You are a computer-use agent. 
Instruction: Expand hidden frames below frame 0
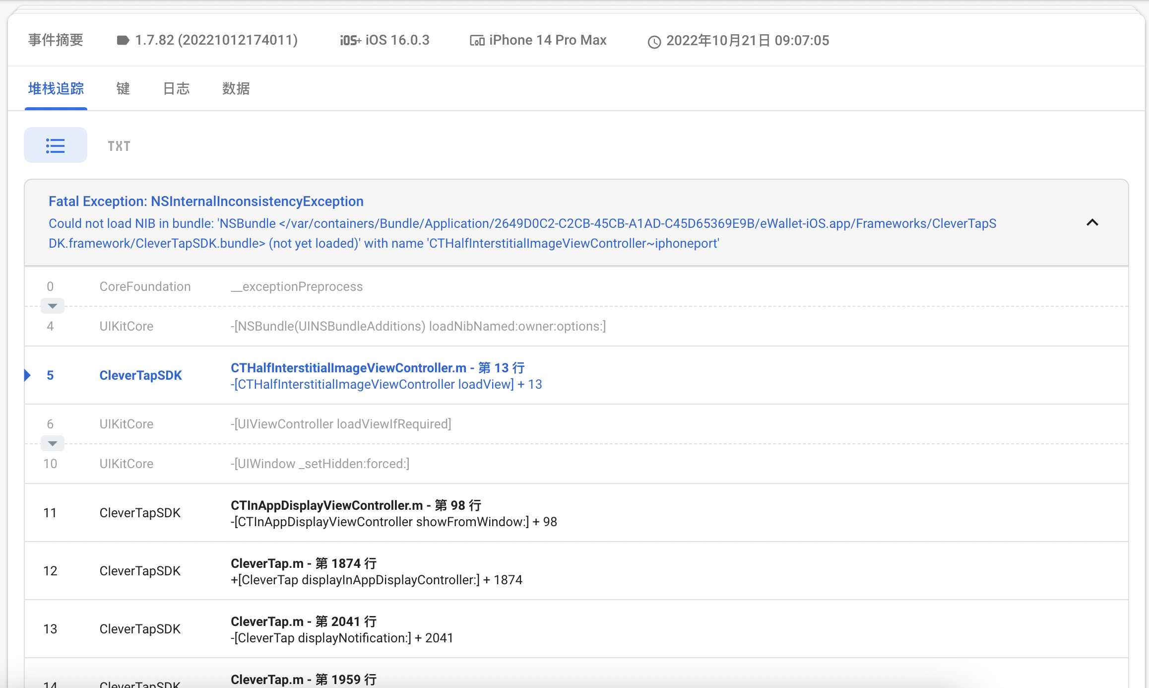tap(52, 306)
